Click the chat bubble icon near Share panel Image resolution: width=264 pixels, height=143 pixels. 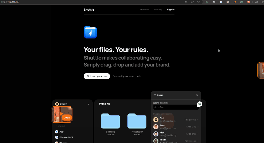[199, 104]
